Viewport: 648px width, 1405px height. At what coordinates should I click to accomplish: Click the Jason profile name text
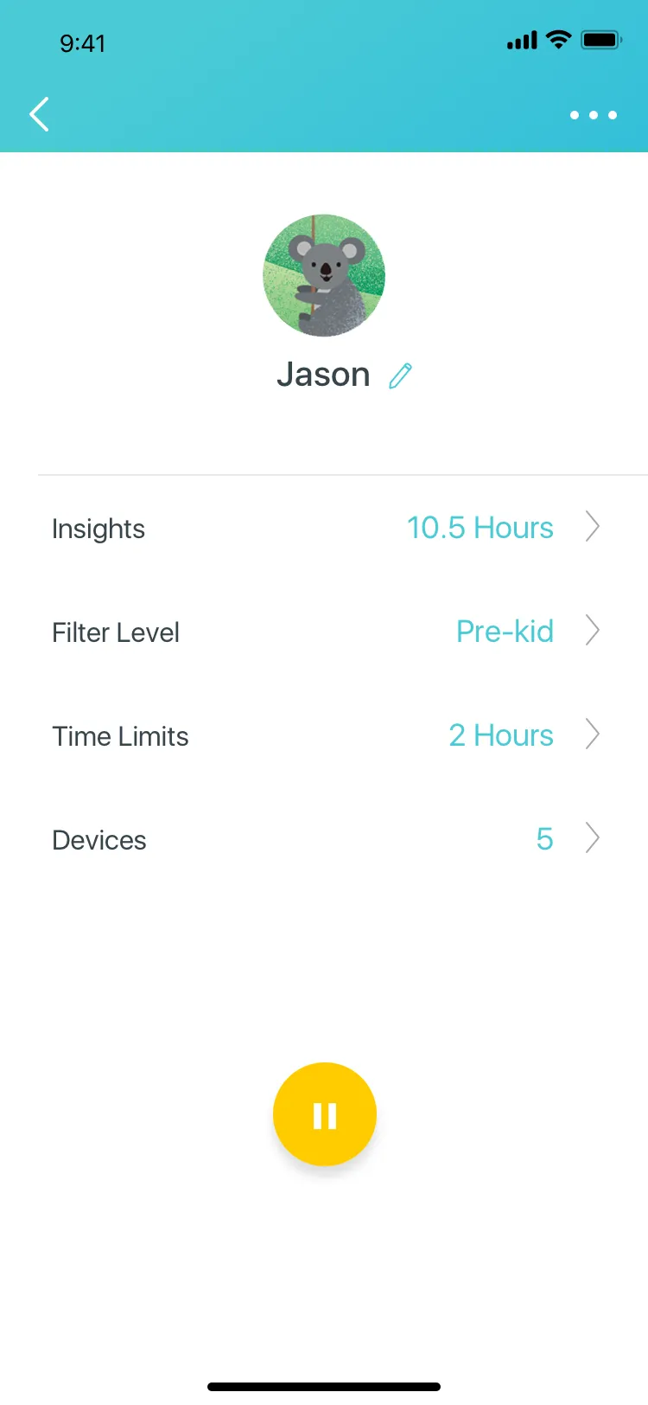coord(323,375)
